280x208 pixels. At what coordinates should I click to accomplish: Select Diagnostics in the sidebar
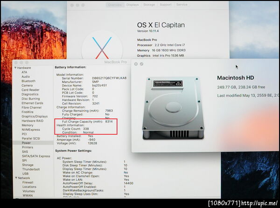tap(30, 94)
